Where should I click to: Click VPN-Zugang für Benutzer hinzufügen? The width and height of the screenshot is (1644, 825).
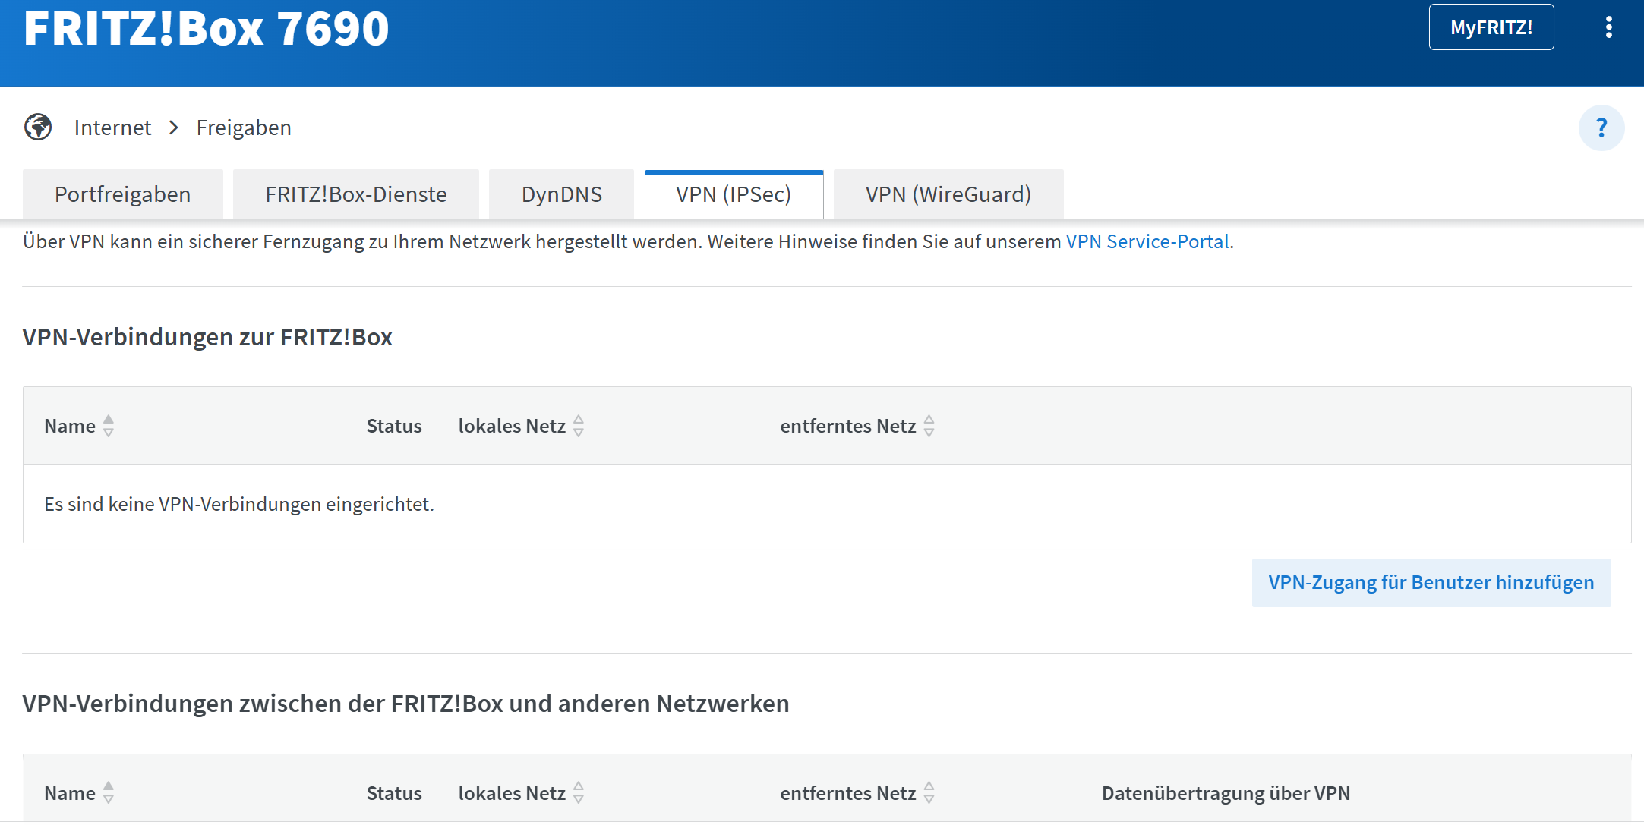point(1431,583)
